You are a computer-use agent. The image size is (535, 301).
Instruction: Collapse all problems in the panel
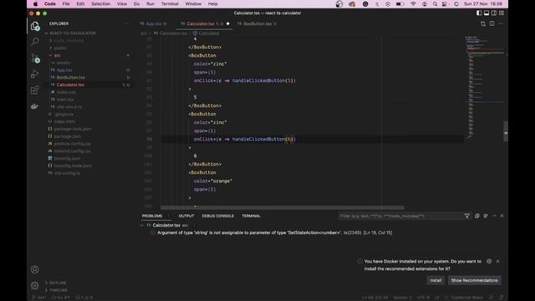tap(477, 216)
